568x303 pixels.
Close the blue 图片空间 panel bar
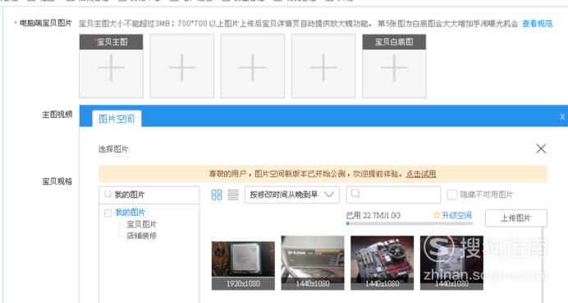click(562, 117)
